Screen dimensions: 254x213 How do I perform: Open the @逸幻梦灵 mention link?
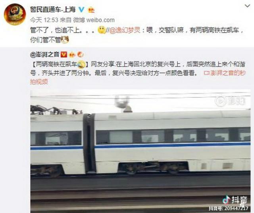click(125, 30)
